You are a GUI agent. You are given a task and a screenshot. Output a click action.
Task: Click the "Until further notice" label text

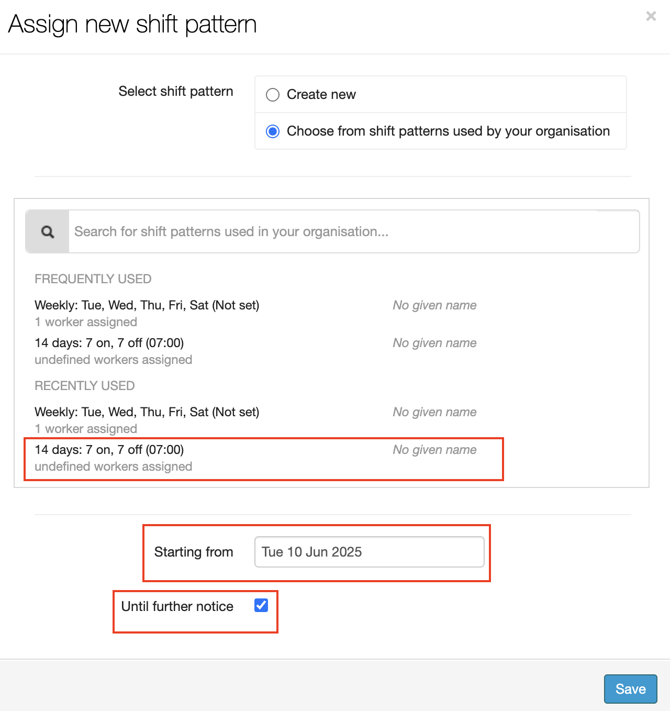tap(177, 606)
